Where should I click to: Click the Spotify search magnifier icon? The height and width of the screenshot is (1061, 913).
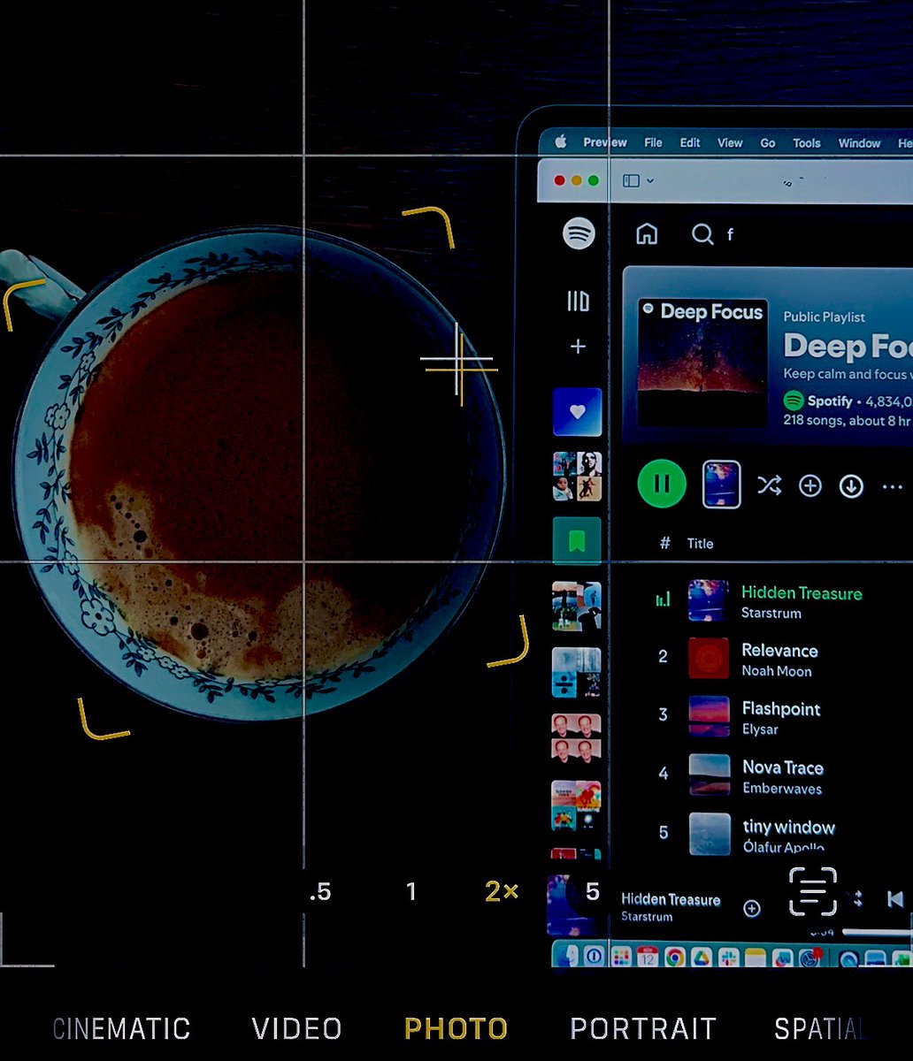coord(702,234)
